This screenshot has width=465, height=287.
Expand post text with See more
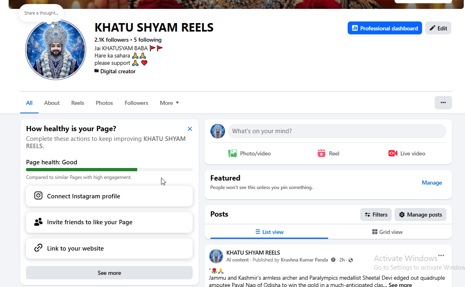pos(400,285)
